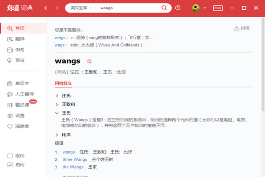
Task: Click the 短语 section heading
Action: tap(59, 143)
